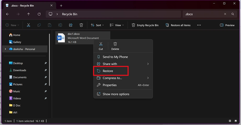Switch to the large icons view in the status bar

(x=236, y=121)
